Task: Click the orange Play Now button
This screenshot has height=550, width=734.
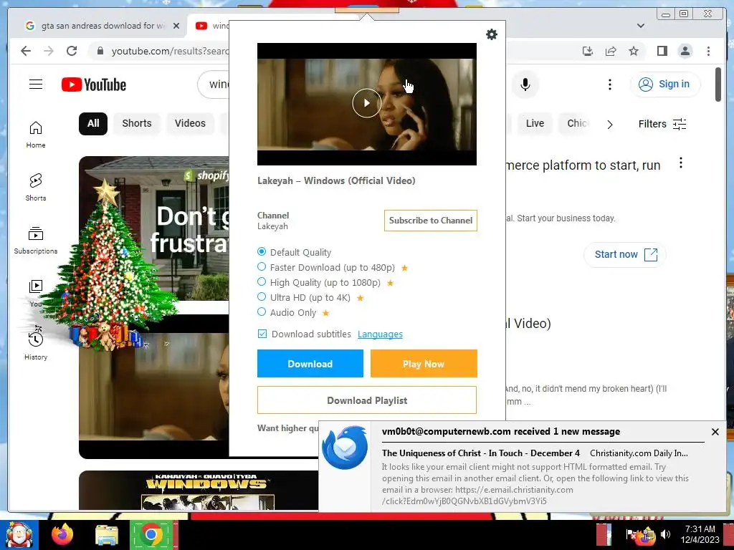Action: (x=424, y=363)
